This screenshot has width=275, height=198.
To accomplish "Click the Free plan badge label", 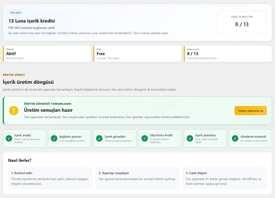I will 16,13.
